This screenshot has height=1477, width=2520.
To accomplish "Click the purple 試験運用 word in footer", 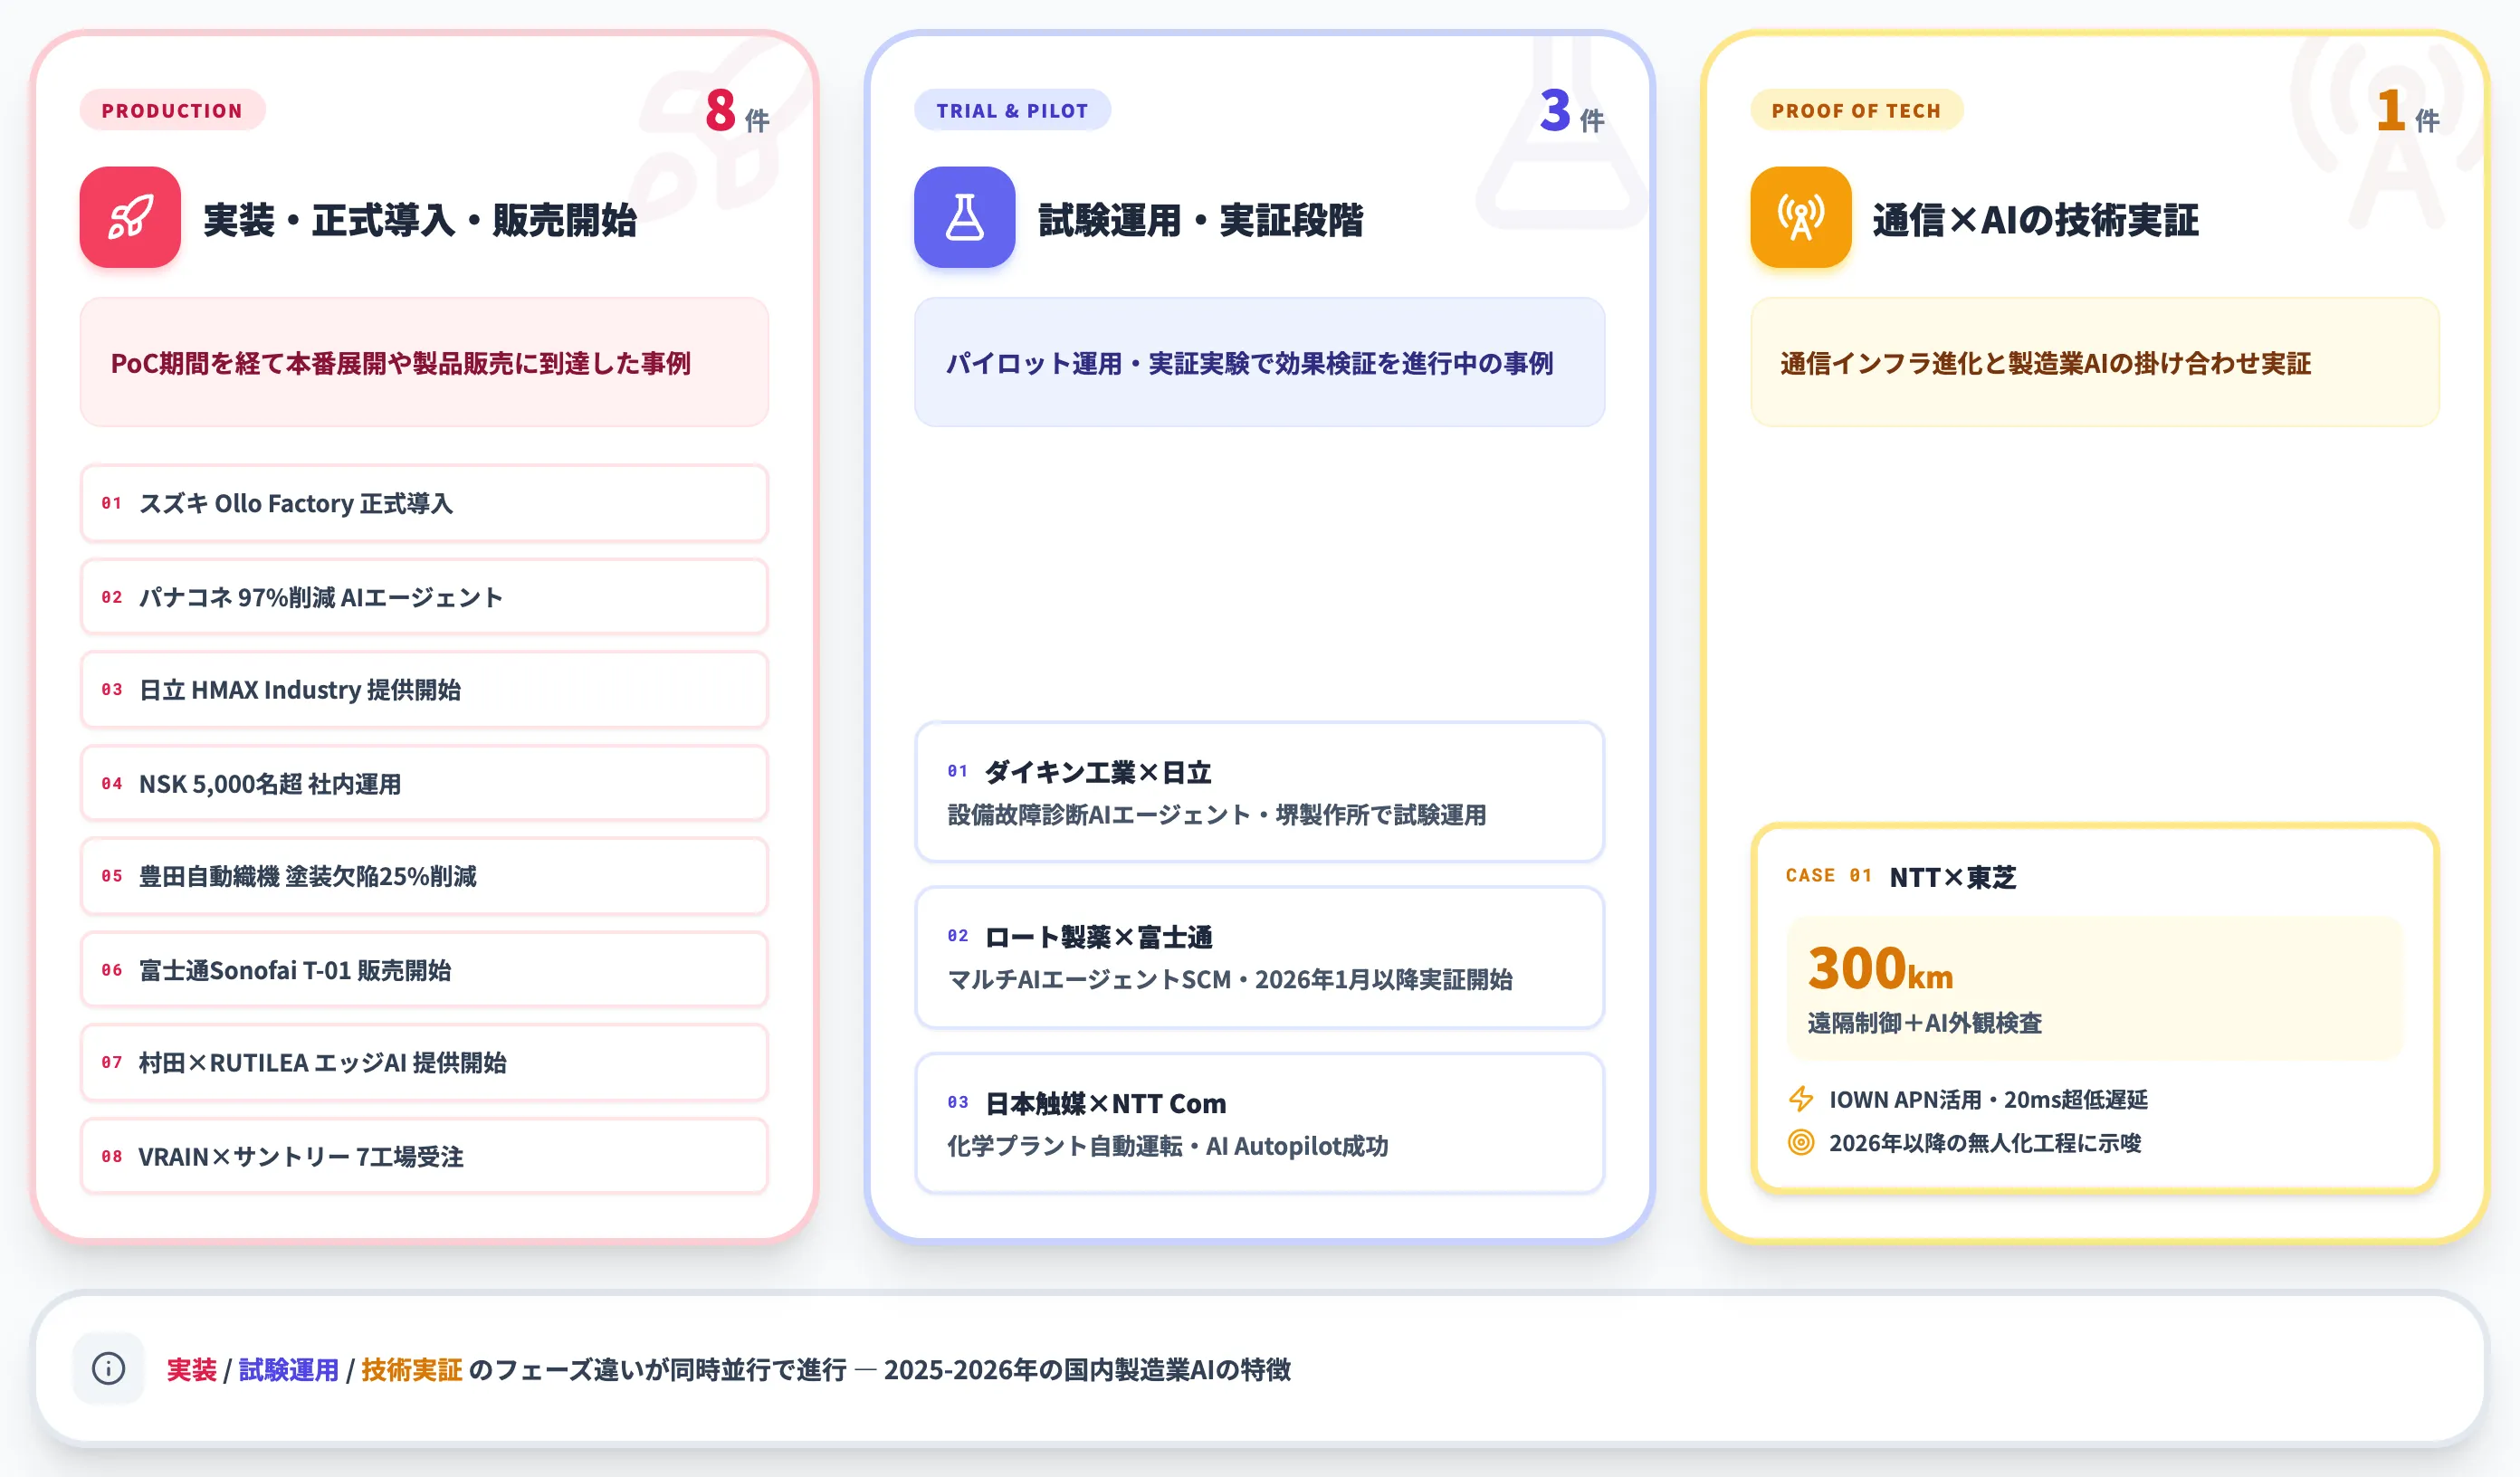I will click(x=288, y=1369).
